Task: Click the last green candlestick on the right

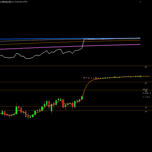Action: tap(140, 77)
